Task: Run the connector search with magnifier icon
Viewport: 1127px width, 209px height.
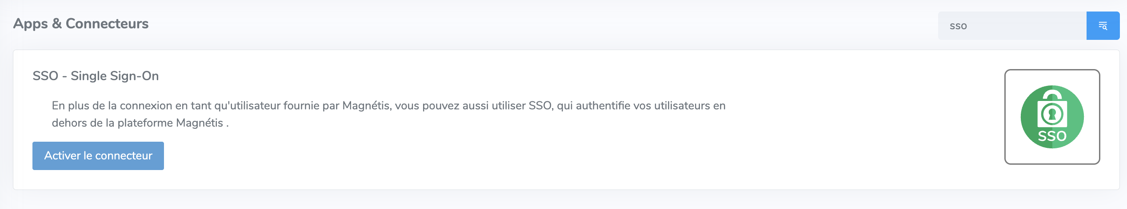Action: pyautogui.click(x=1103, y=26)
